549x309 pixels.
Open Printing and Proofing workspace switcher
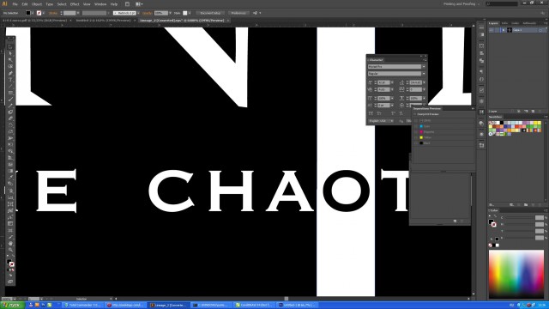tap(462, 3)
